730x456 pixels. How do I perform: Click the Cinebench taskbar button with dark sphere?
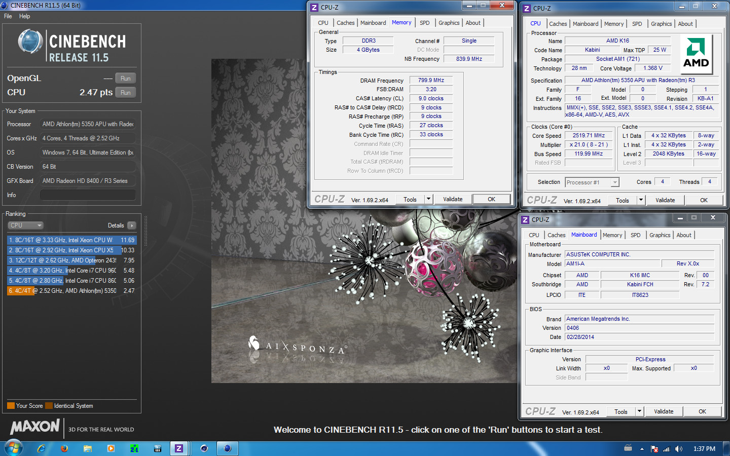pyautogui.click(x=204, y=448)
